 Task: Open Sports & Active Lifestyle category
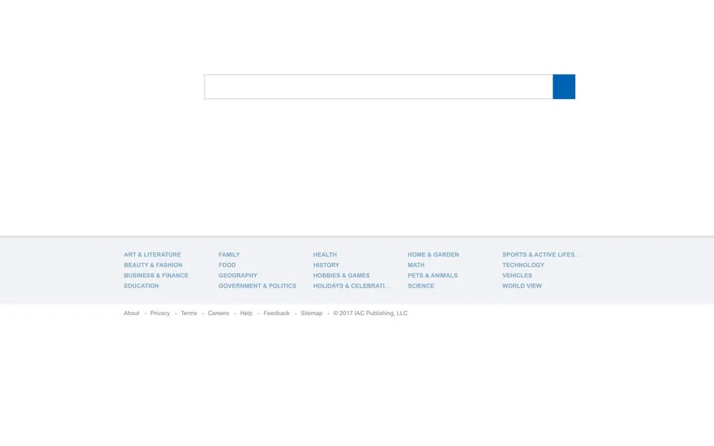click(541, 255)
